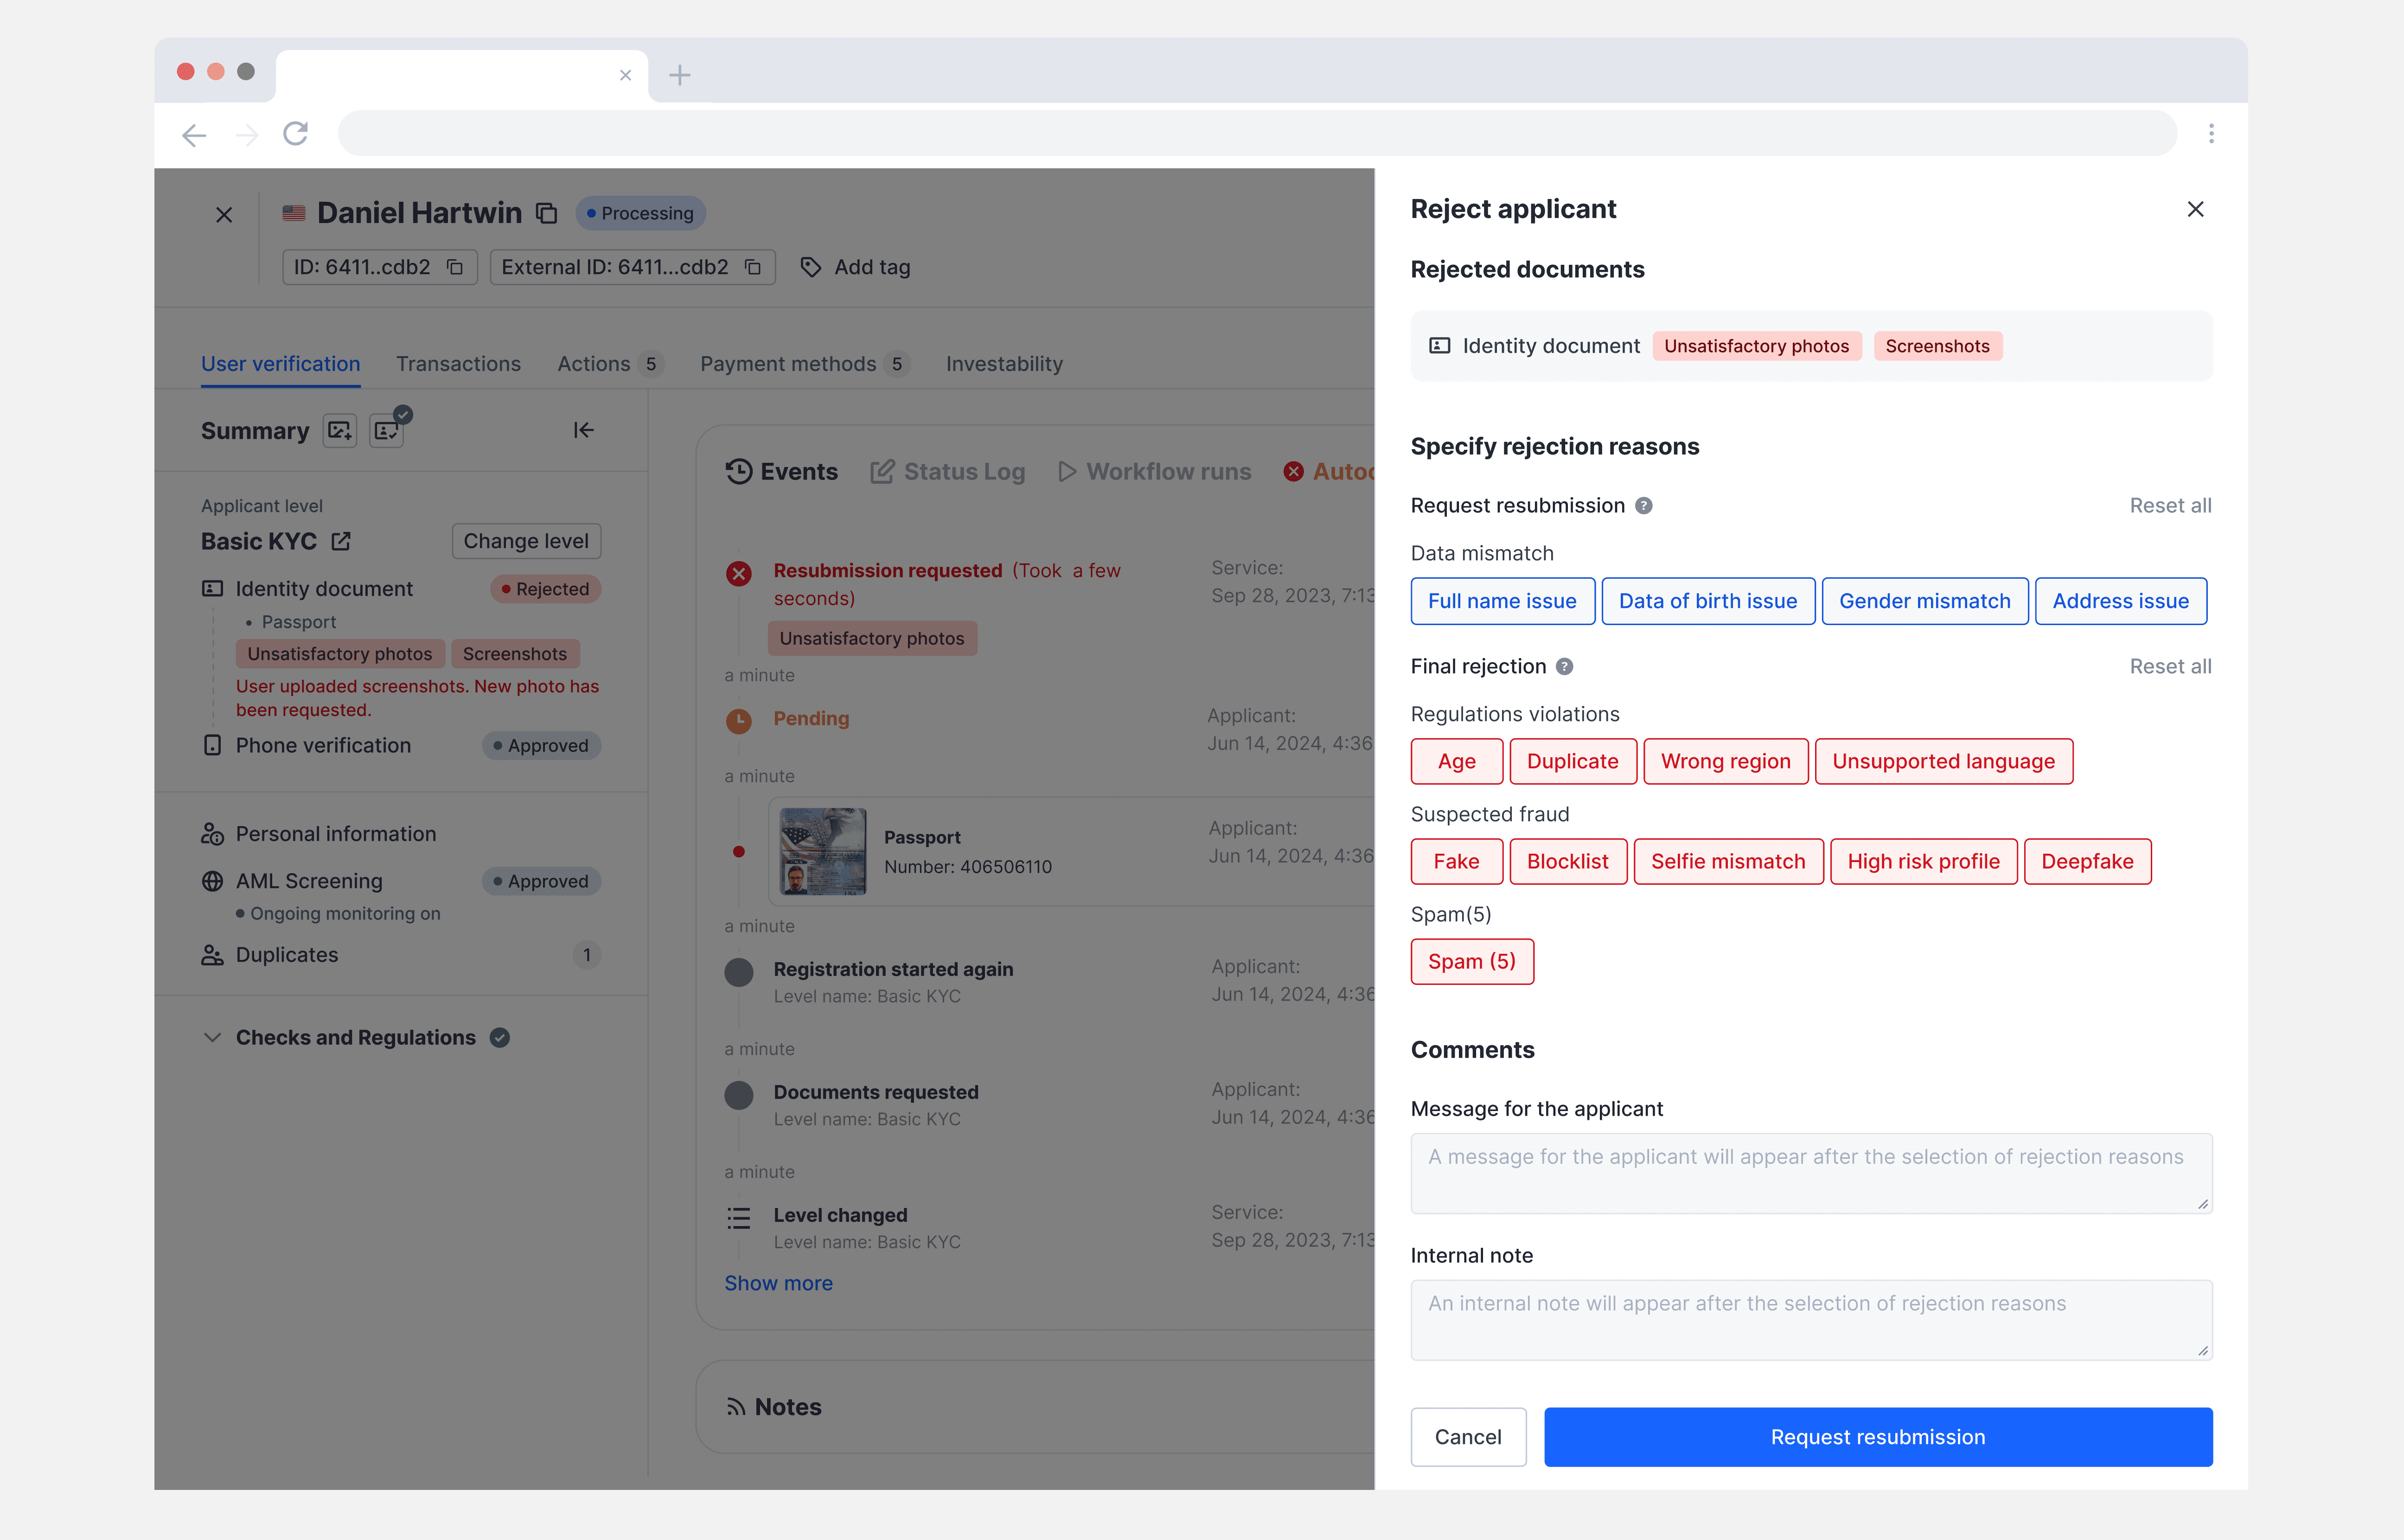Click the Personal information icon

(212, 834)
